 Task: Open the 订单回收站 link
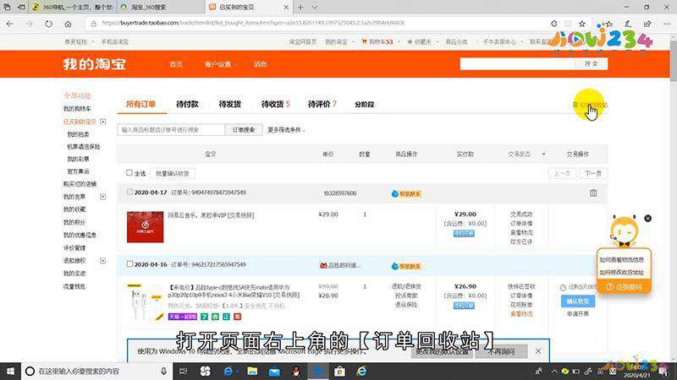coord(590,105)
